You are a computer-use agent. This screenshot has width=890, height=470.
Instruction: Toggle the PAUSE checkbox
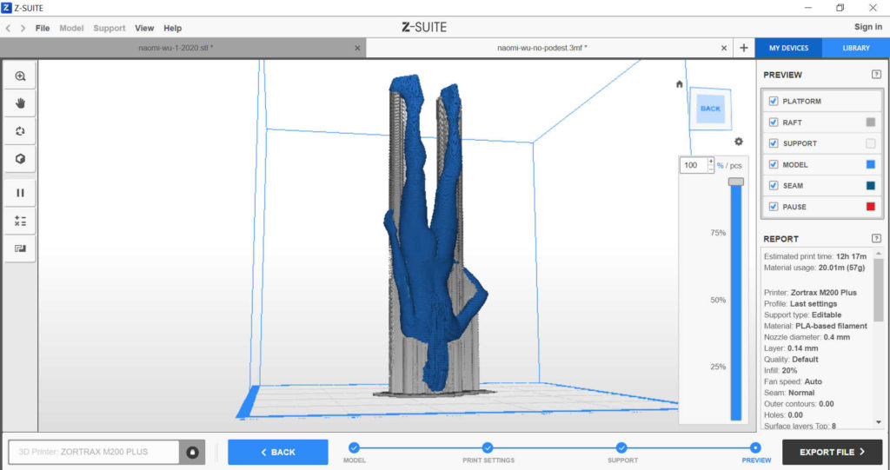(773, 207)
